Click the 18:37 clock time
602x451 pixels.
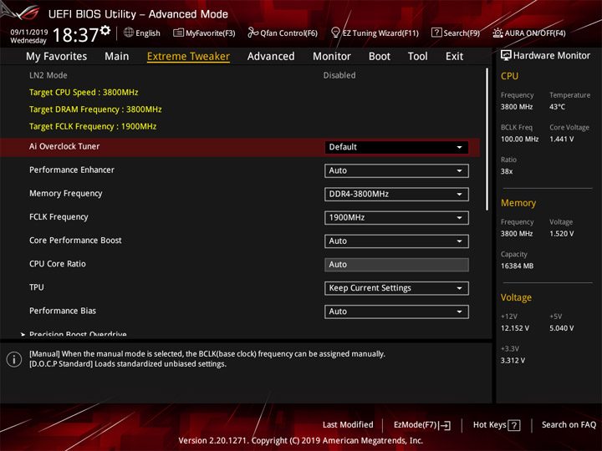[x=75, y=35]
